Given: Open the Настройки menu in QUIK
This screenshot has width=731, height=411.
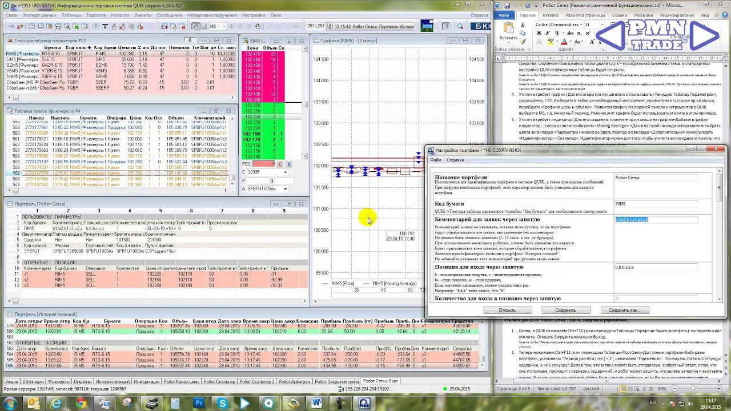Looking at the screenshot, I should tap(253, 15).
